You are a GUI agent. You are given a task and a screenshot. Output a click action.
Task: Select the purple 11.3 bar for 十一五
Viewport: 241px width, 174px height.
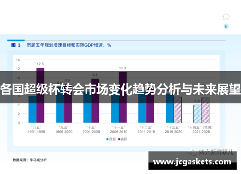tap(123, 97)
